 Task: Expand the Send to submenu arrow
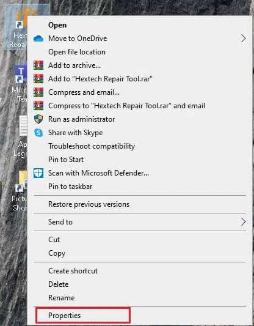point(244,222)
